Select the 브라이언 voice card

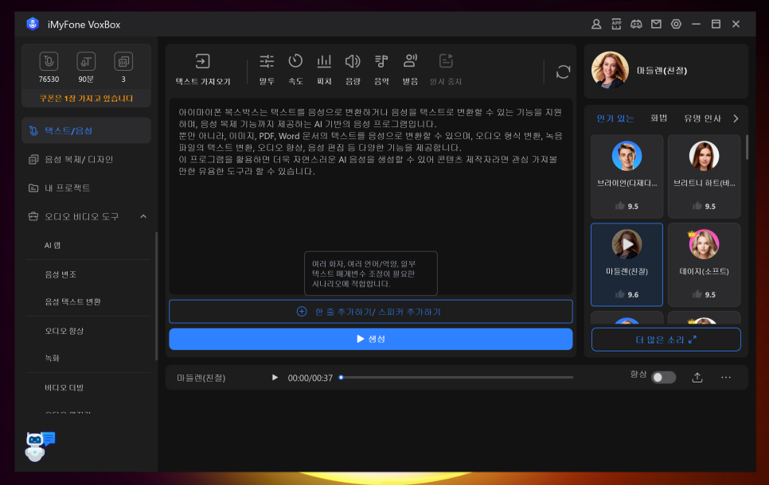pos(627,177)
